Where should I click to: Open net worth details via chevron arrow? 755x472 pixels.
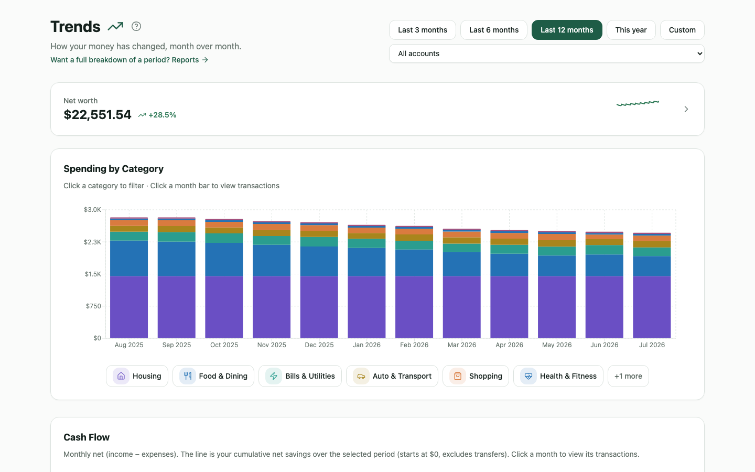click(686, 109)
